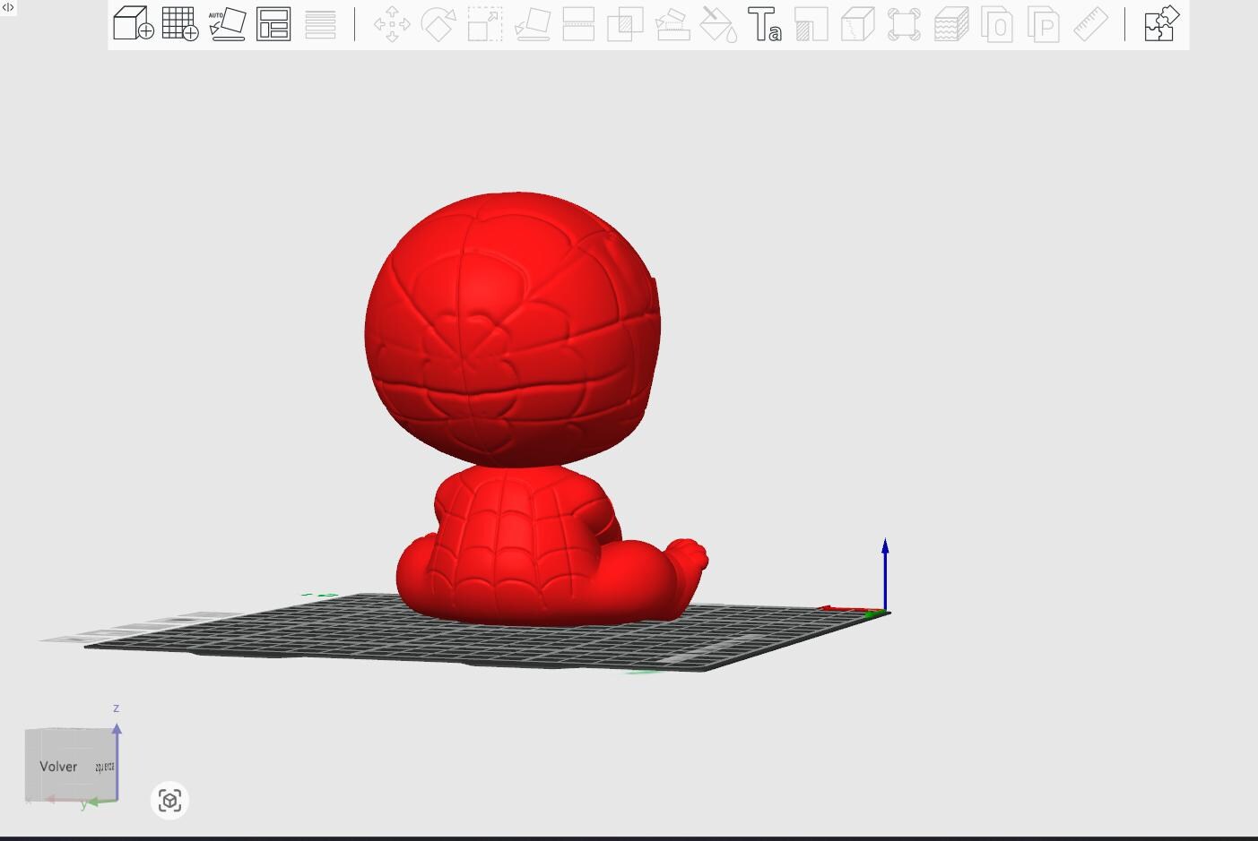Activate the Cut tool

[x=578, y=24]
